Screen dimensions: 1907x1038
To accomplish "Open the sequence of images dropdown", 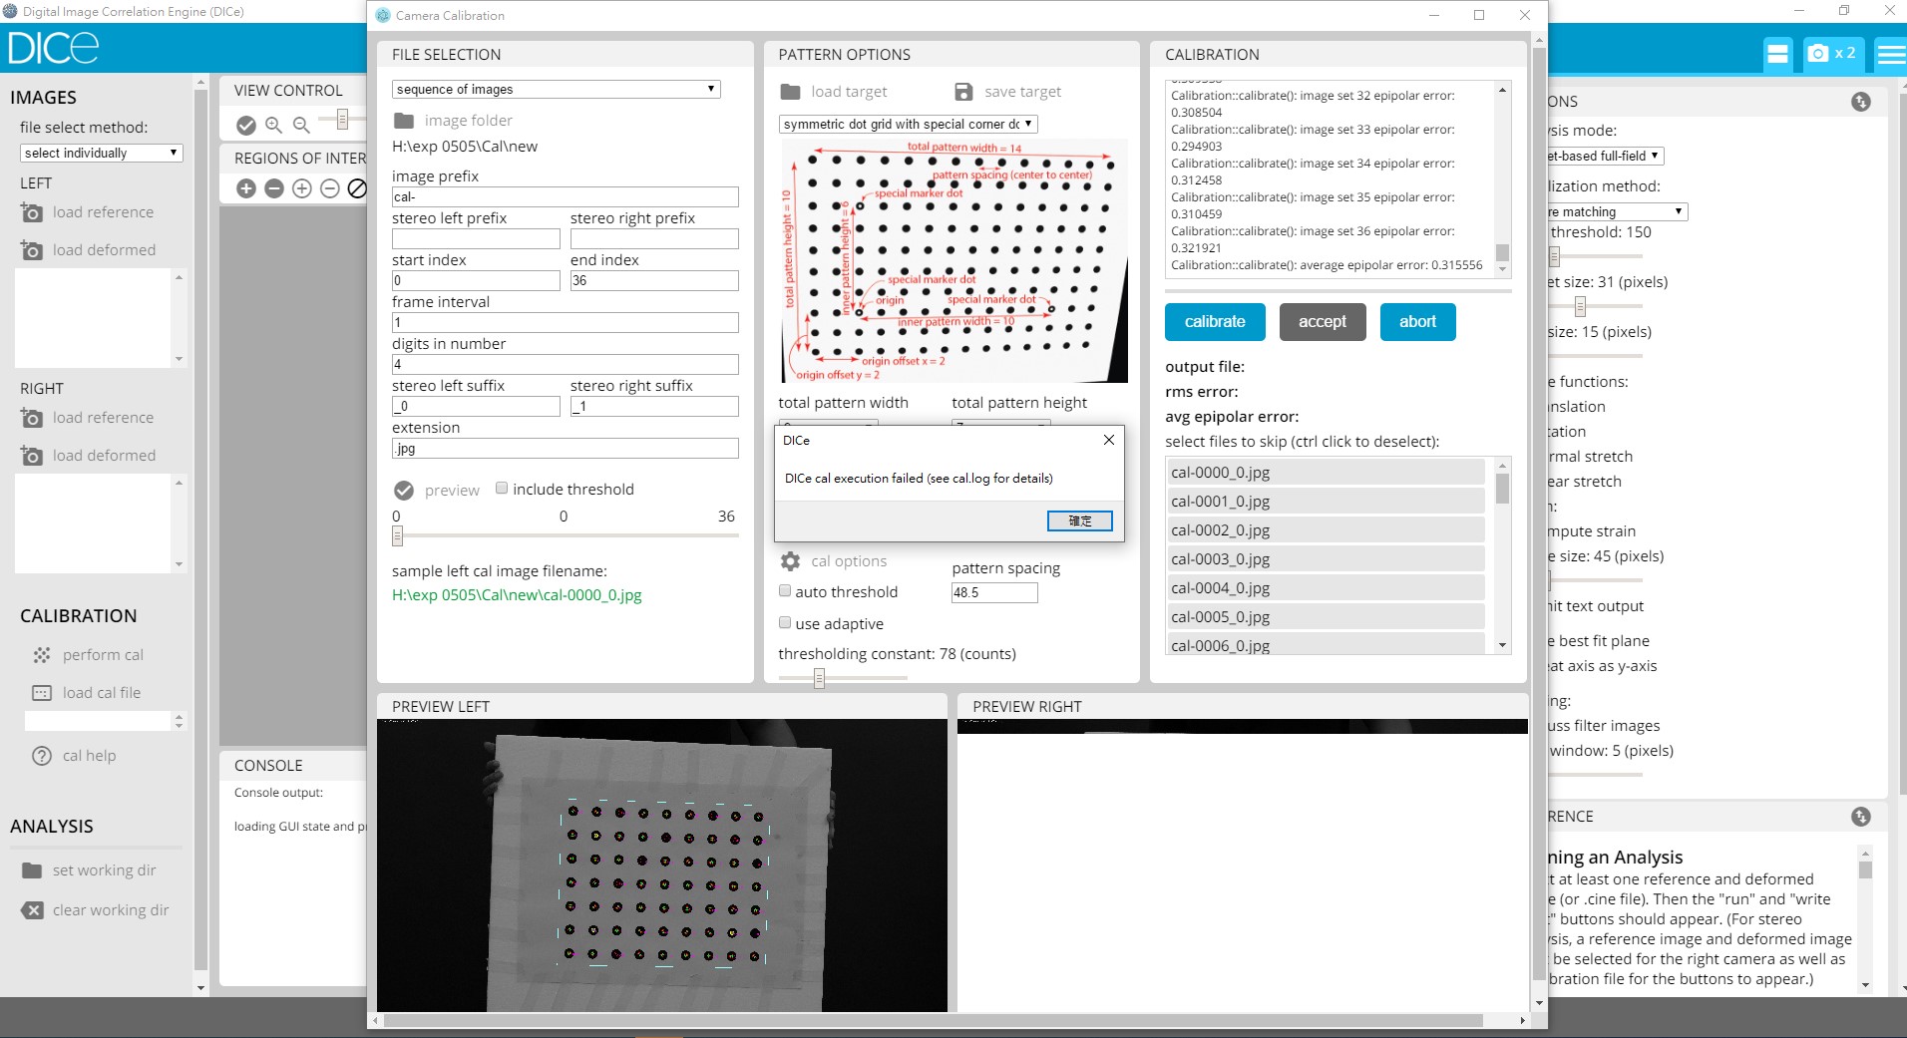I will pyautogui.click(x=556, y=89).
